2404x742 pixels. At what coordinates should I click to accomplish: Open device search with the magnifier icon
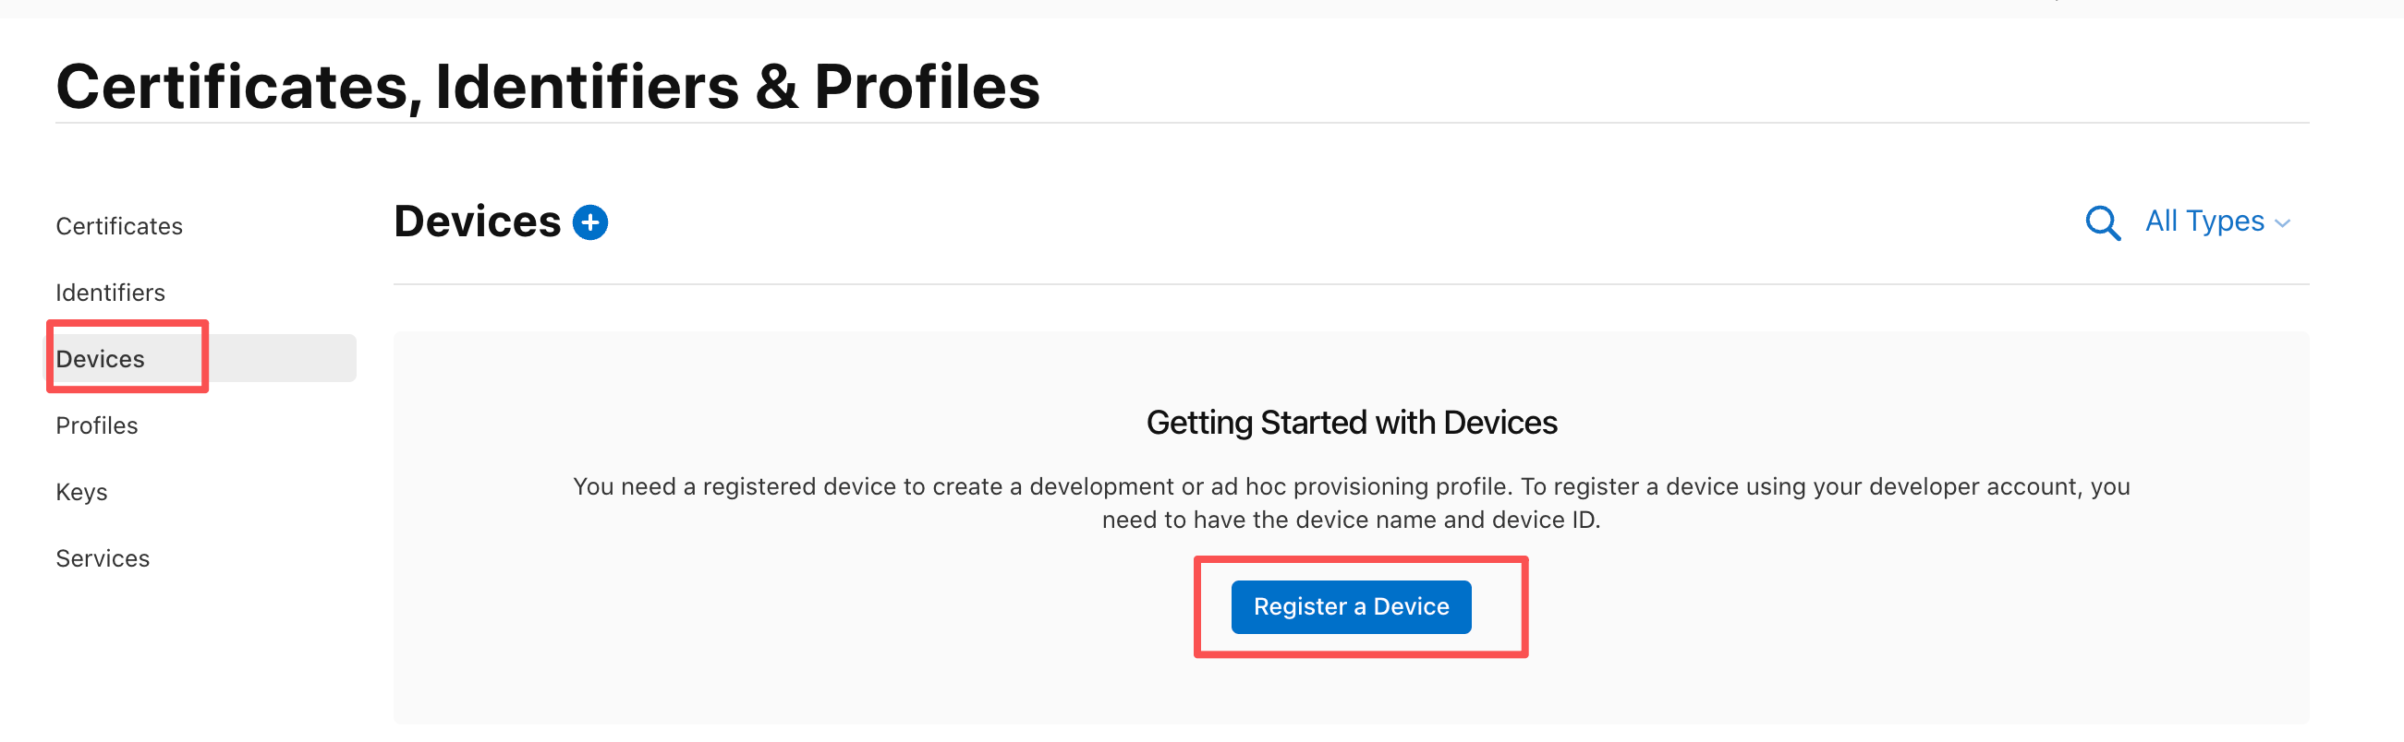tap(2102, 222)
